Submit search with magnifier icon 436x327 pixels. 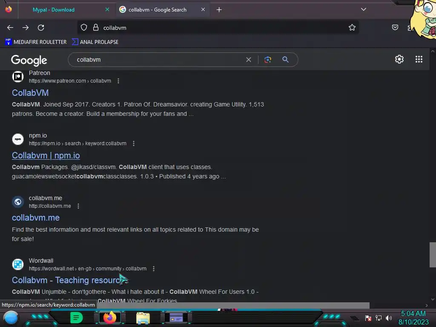tap(285, 60)
